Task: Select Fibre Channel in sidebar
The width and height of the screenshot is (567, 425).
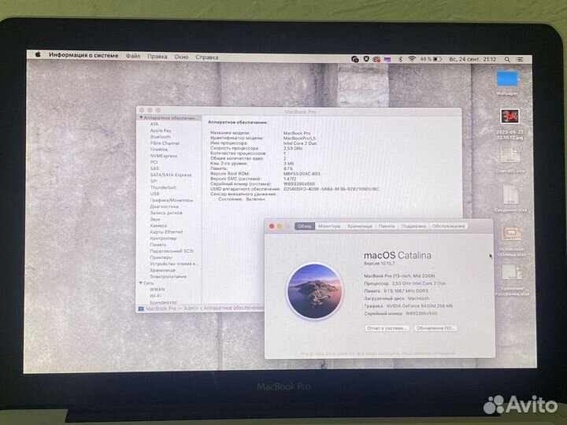Action: click(x=165, y=143)
